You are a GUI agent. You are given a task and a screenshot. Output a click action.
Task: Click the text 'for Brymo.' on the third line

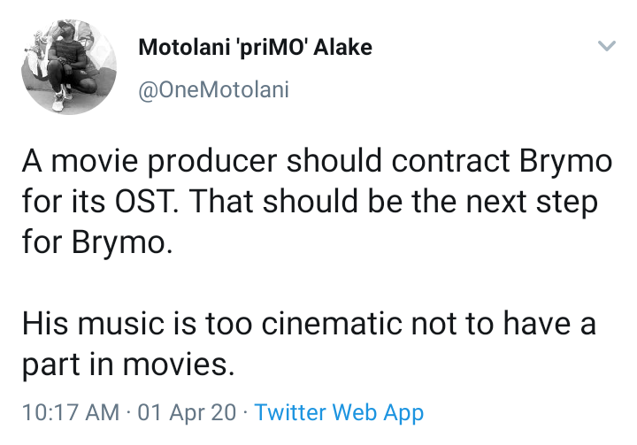pos(97,242)
